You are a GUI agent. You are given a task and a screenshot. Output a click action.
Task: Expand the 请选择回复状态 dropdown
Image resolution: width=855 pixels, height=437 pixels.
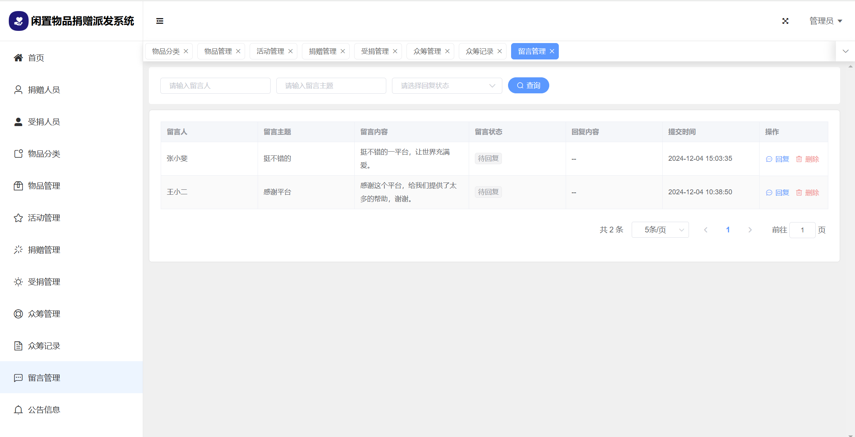tap(447, 86)
